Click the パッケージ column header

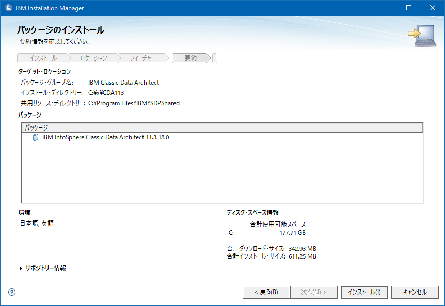tap(222, 127)
